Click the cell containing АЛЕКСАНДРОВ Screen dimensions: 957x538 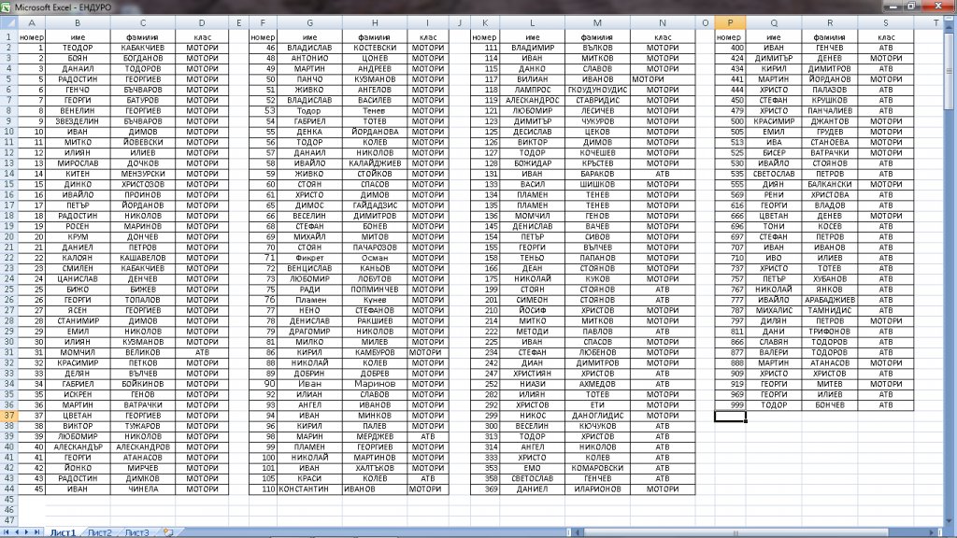pyautogui.click(x=143, y=446)
